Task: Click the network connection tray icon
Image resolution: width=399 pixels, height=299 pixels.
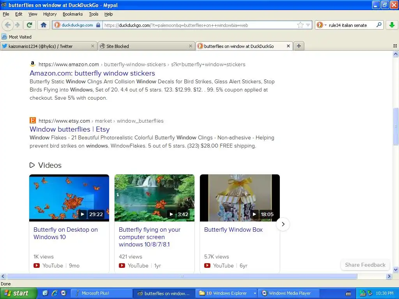Action: coord(363,293)
